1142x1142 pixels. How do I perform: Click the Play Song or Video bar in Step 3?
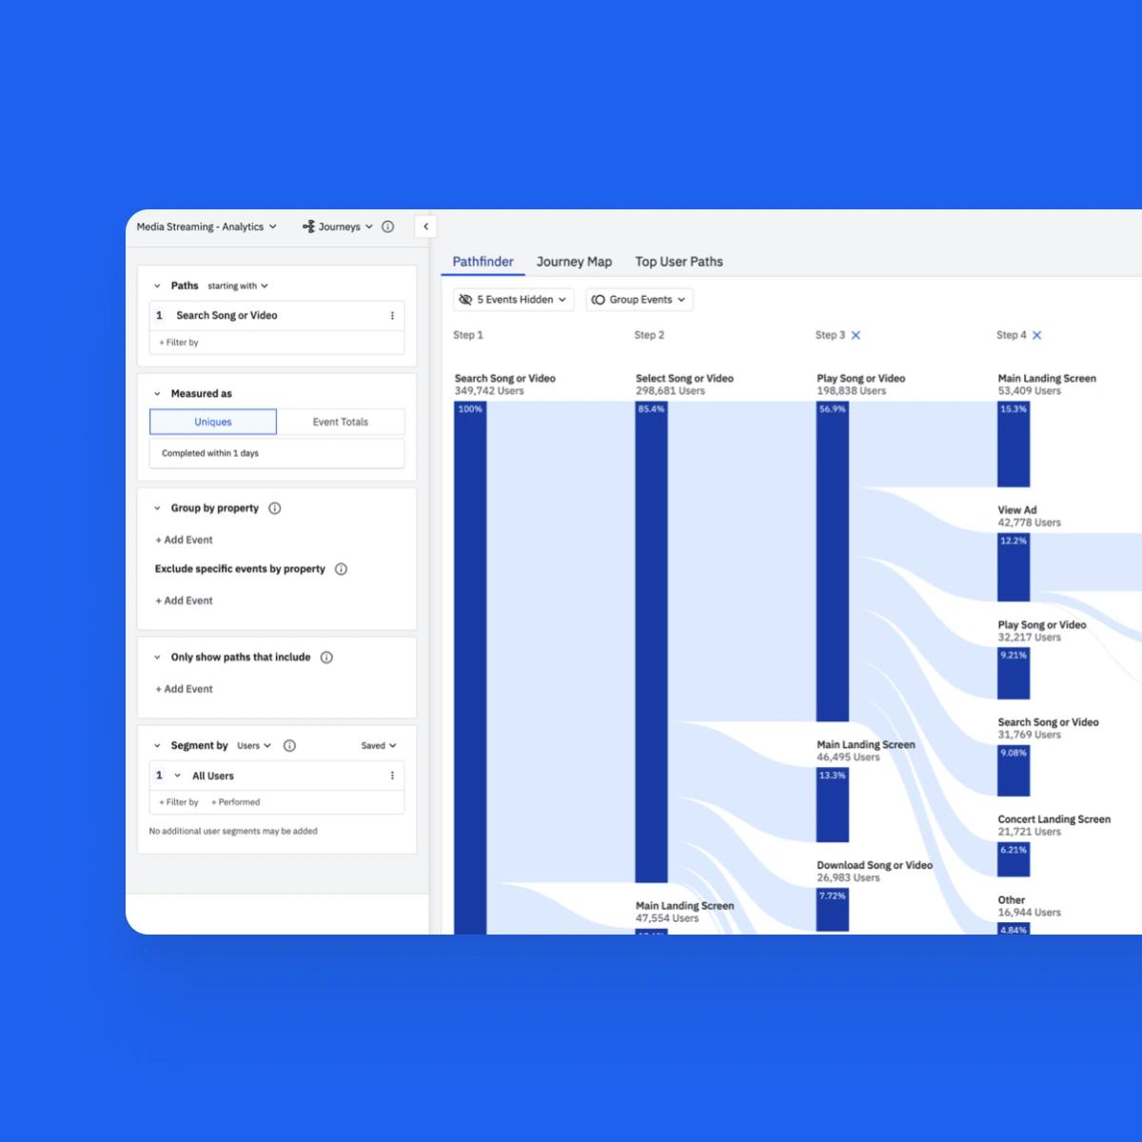[832, 561]
